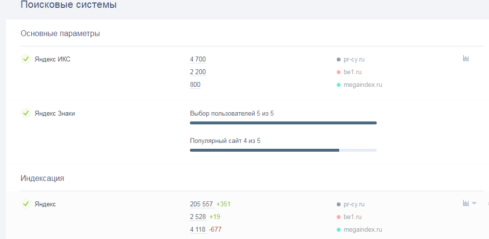Click the Популярный сайт progress bar

pyautogui.click(x=283, y=150)
